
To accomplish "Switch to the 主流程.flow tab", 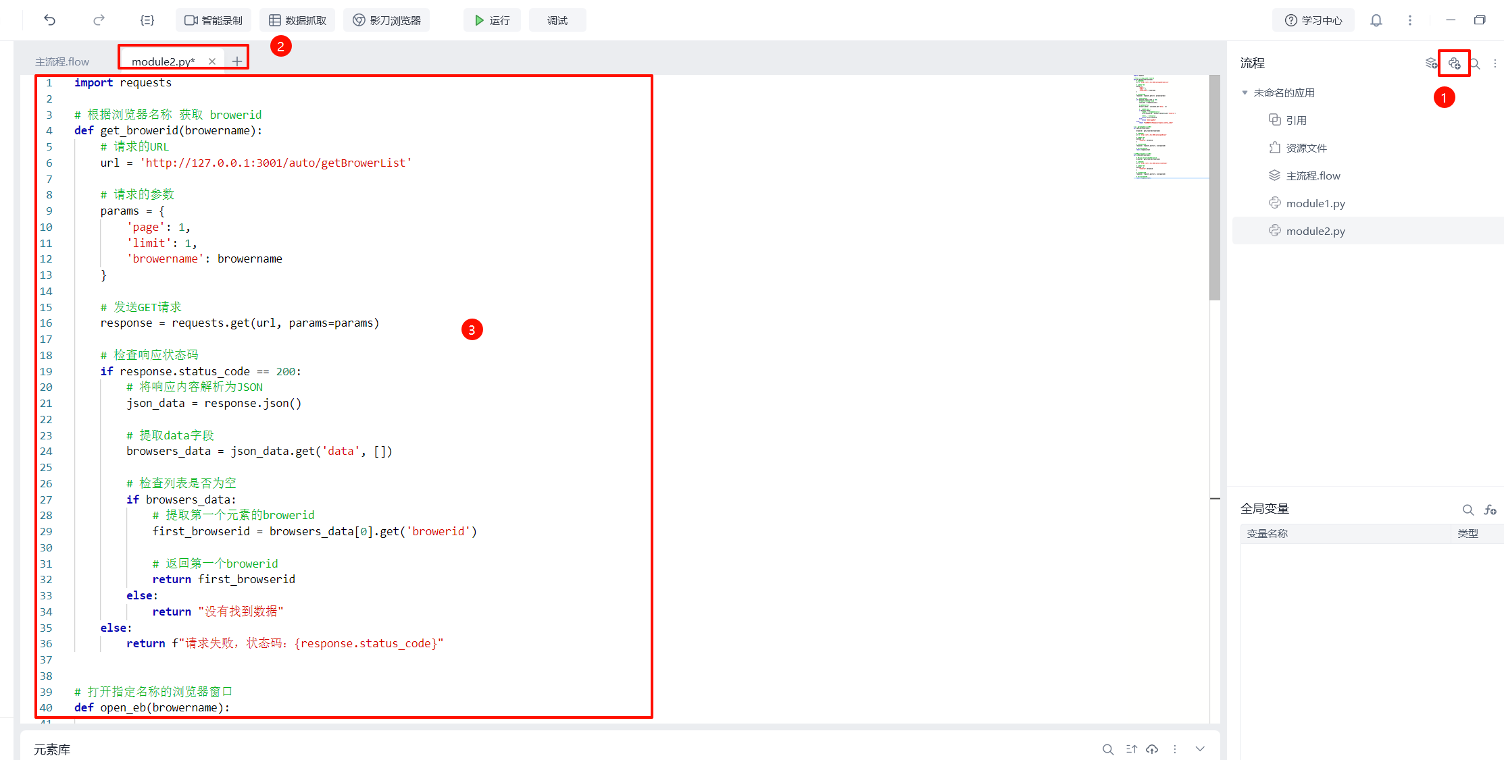I will [62, 61].
